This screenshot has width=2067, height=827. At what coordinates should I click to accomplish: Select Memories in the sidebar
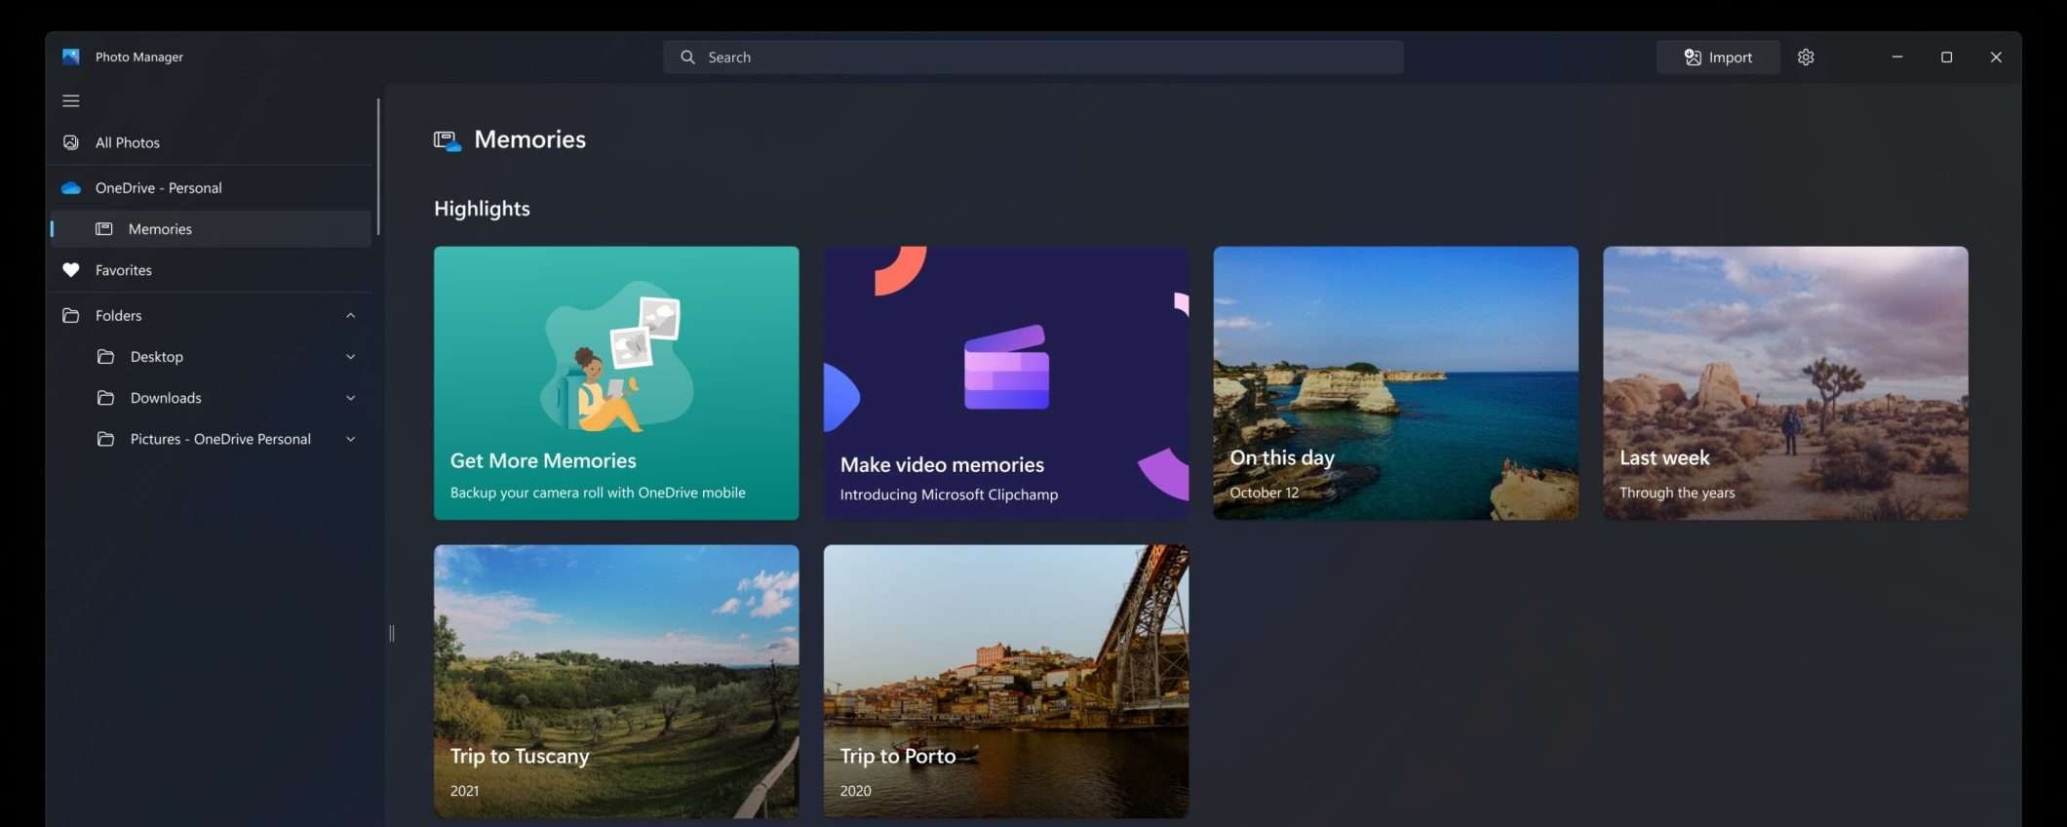(160, 229)
